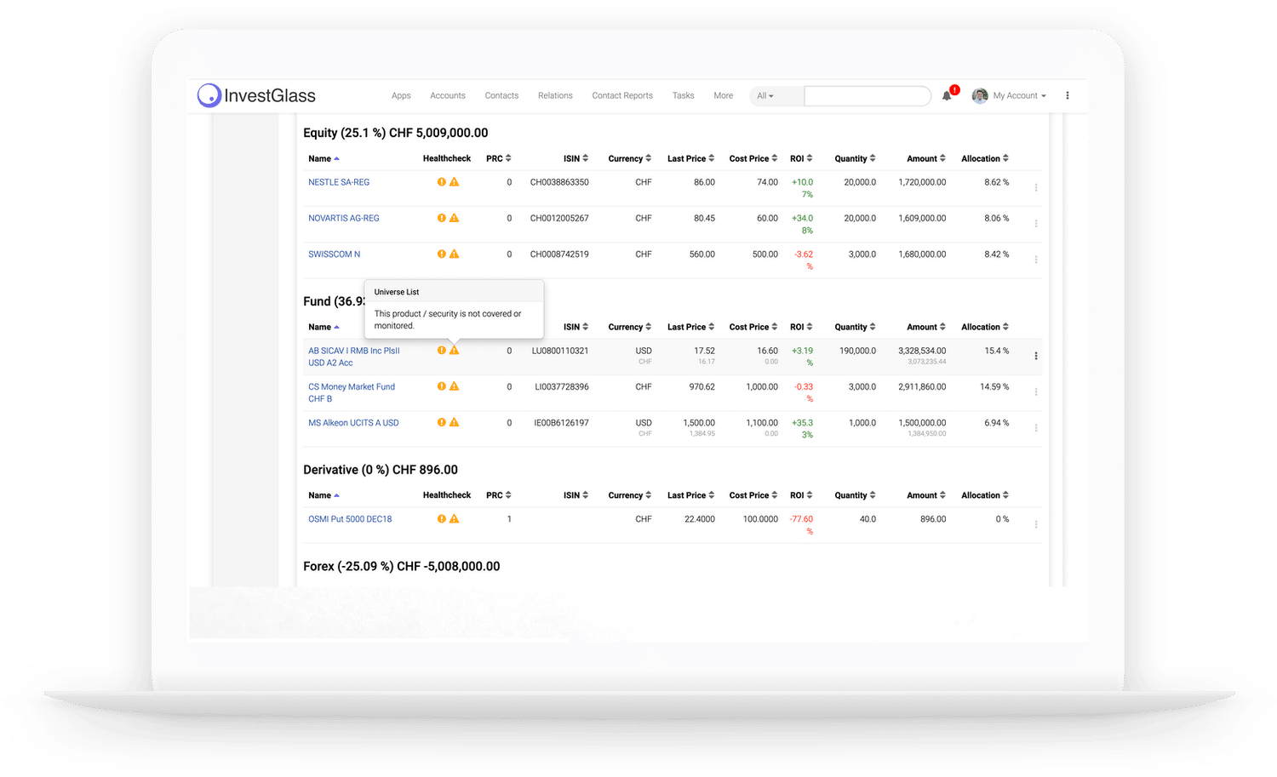1277x777 pixels.
Task: Open the notifications bell icon
Action: pos(947,96)
